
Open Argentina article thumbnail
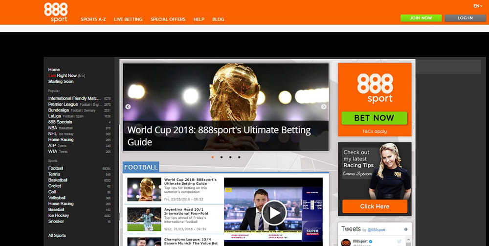coord(144,219)
